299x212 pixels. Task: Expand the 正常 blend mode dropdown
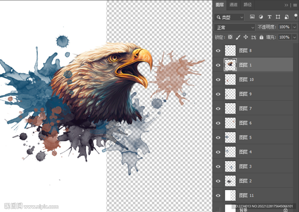coord(235,27)
